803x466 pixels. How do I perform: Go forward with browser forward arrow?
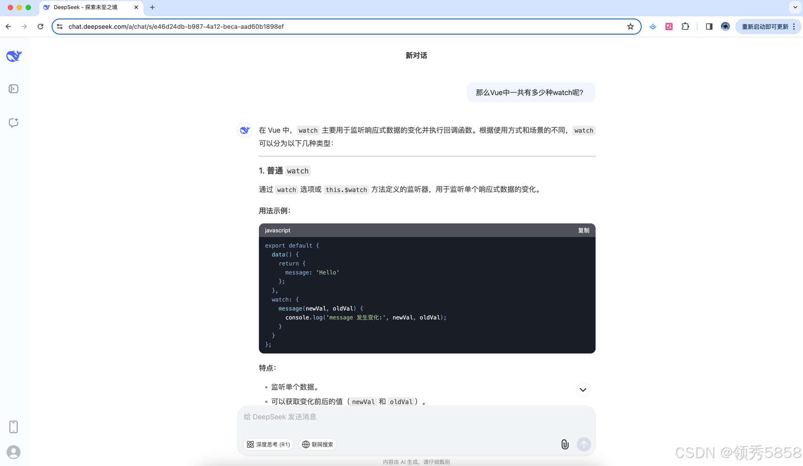point(24,26)
